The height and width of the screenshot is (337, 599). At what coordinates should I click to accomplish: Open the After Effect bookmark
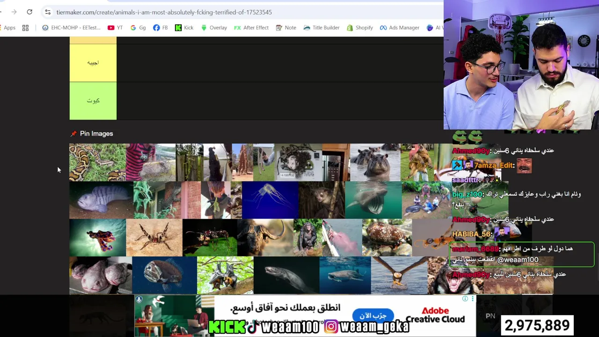pyautogui.click(x=251, y=28)
